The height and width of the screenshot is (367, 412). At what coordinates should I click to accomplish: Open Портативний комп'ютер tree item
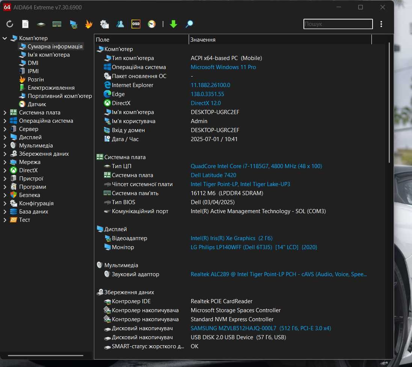(x=60, y=96)
